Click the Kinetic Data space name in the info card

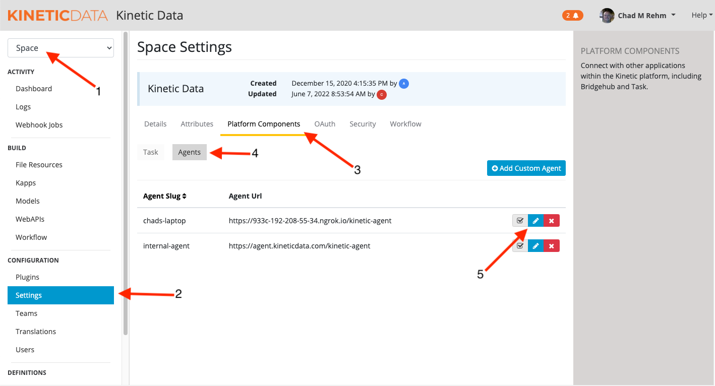(175, 89)
